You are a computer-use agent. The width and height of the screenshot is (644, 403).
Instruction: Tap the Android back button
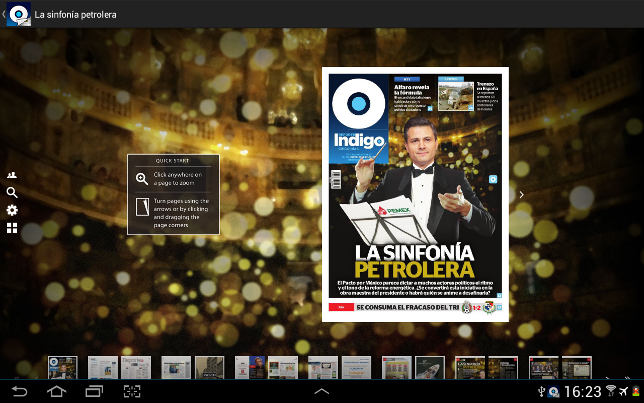[20, 391]
